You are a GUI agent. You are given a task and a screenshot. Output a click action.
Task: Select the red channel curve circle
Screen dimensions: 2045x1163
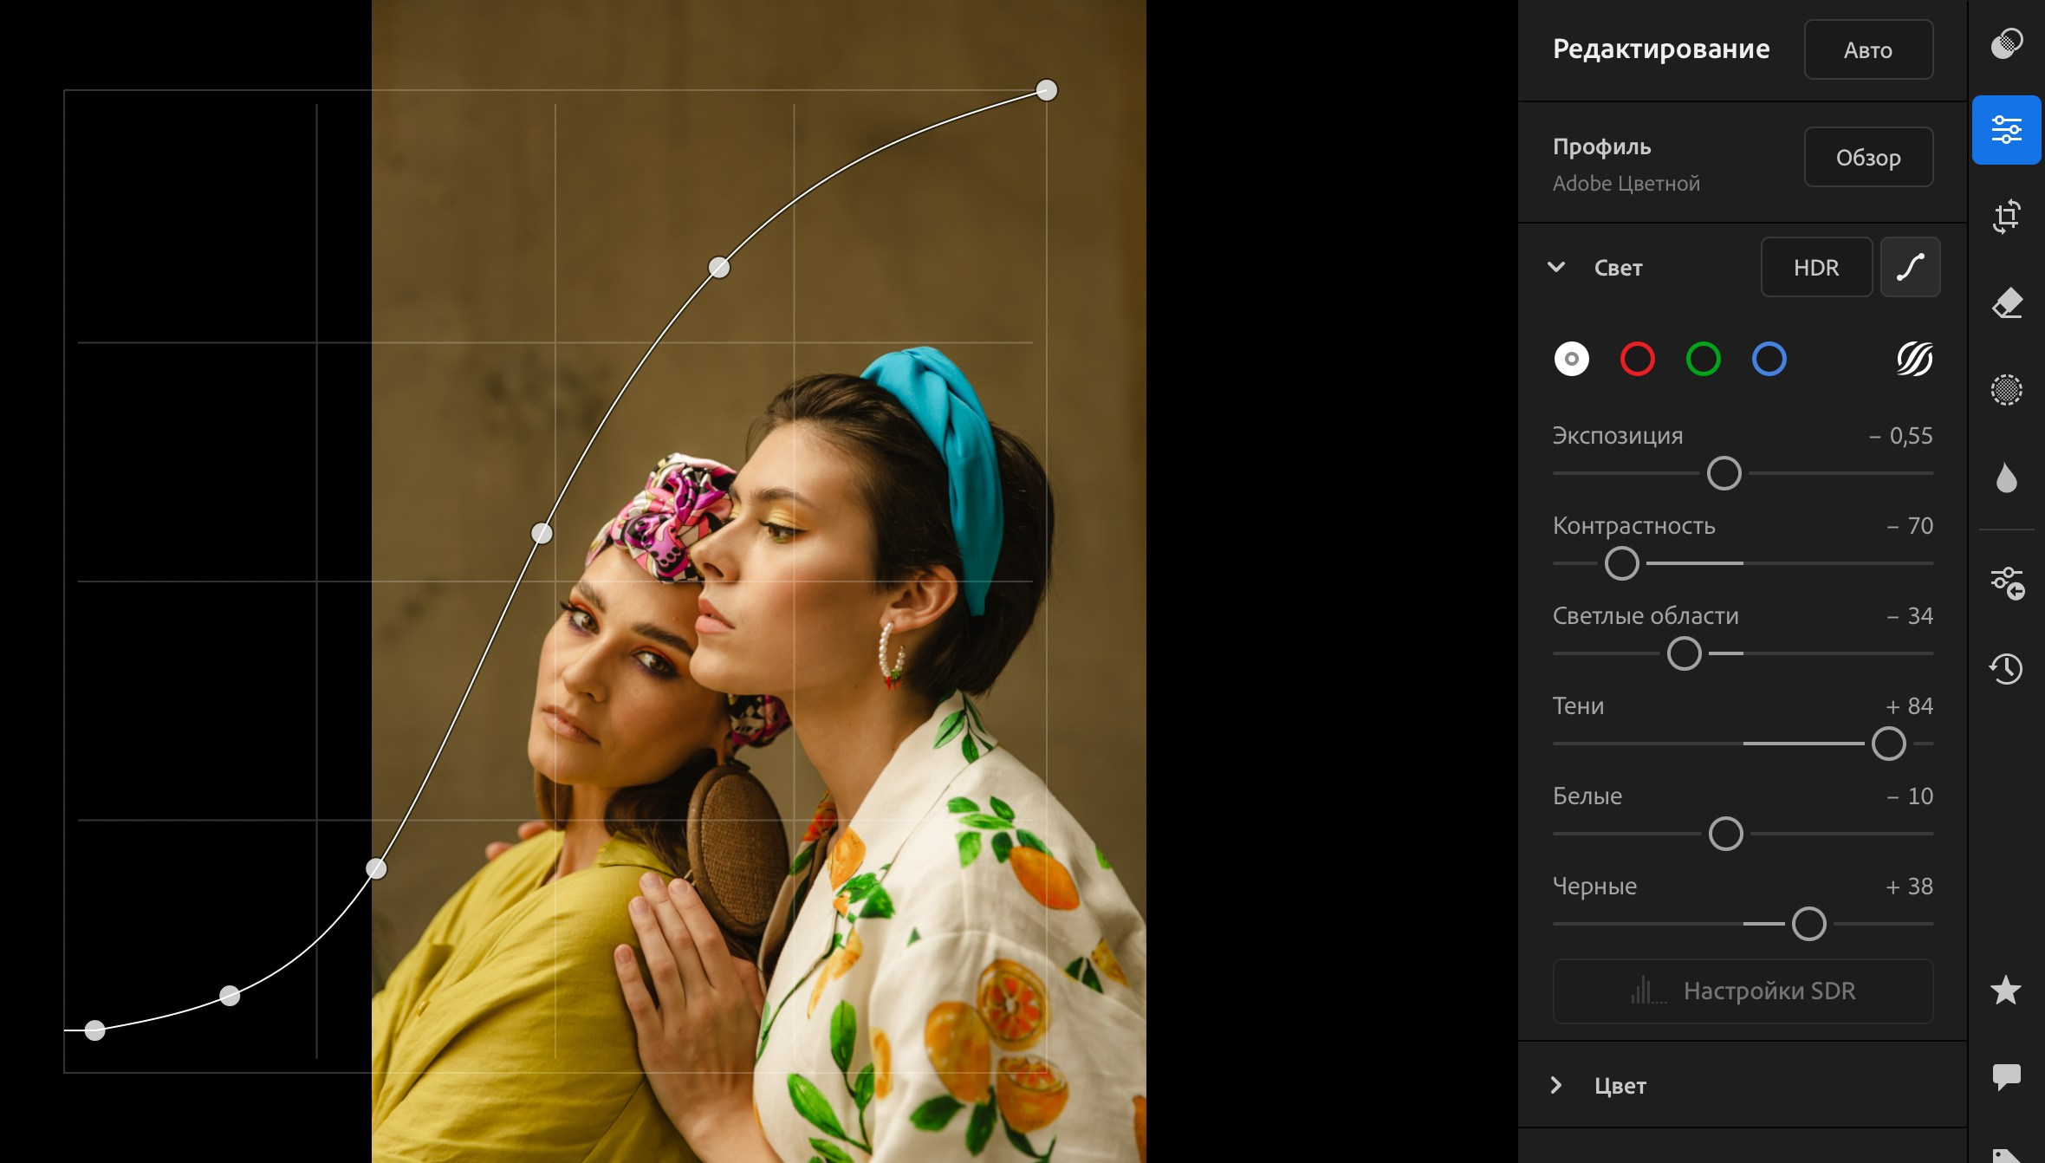point(1637,359)
